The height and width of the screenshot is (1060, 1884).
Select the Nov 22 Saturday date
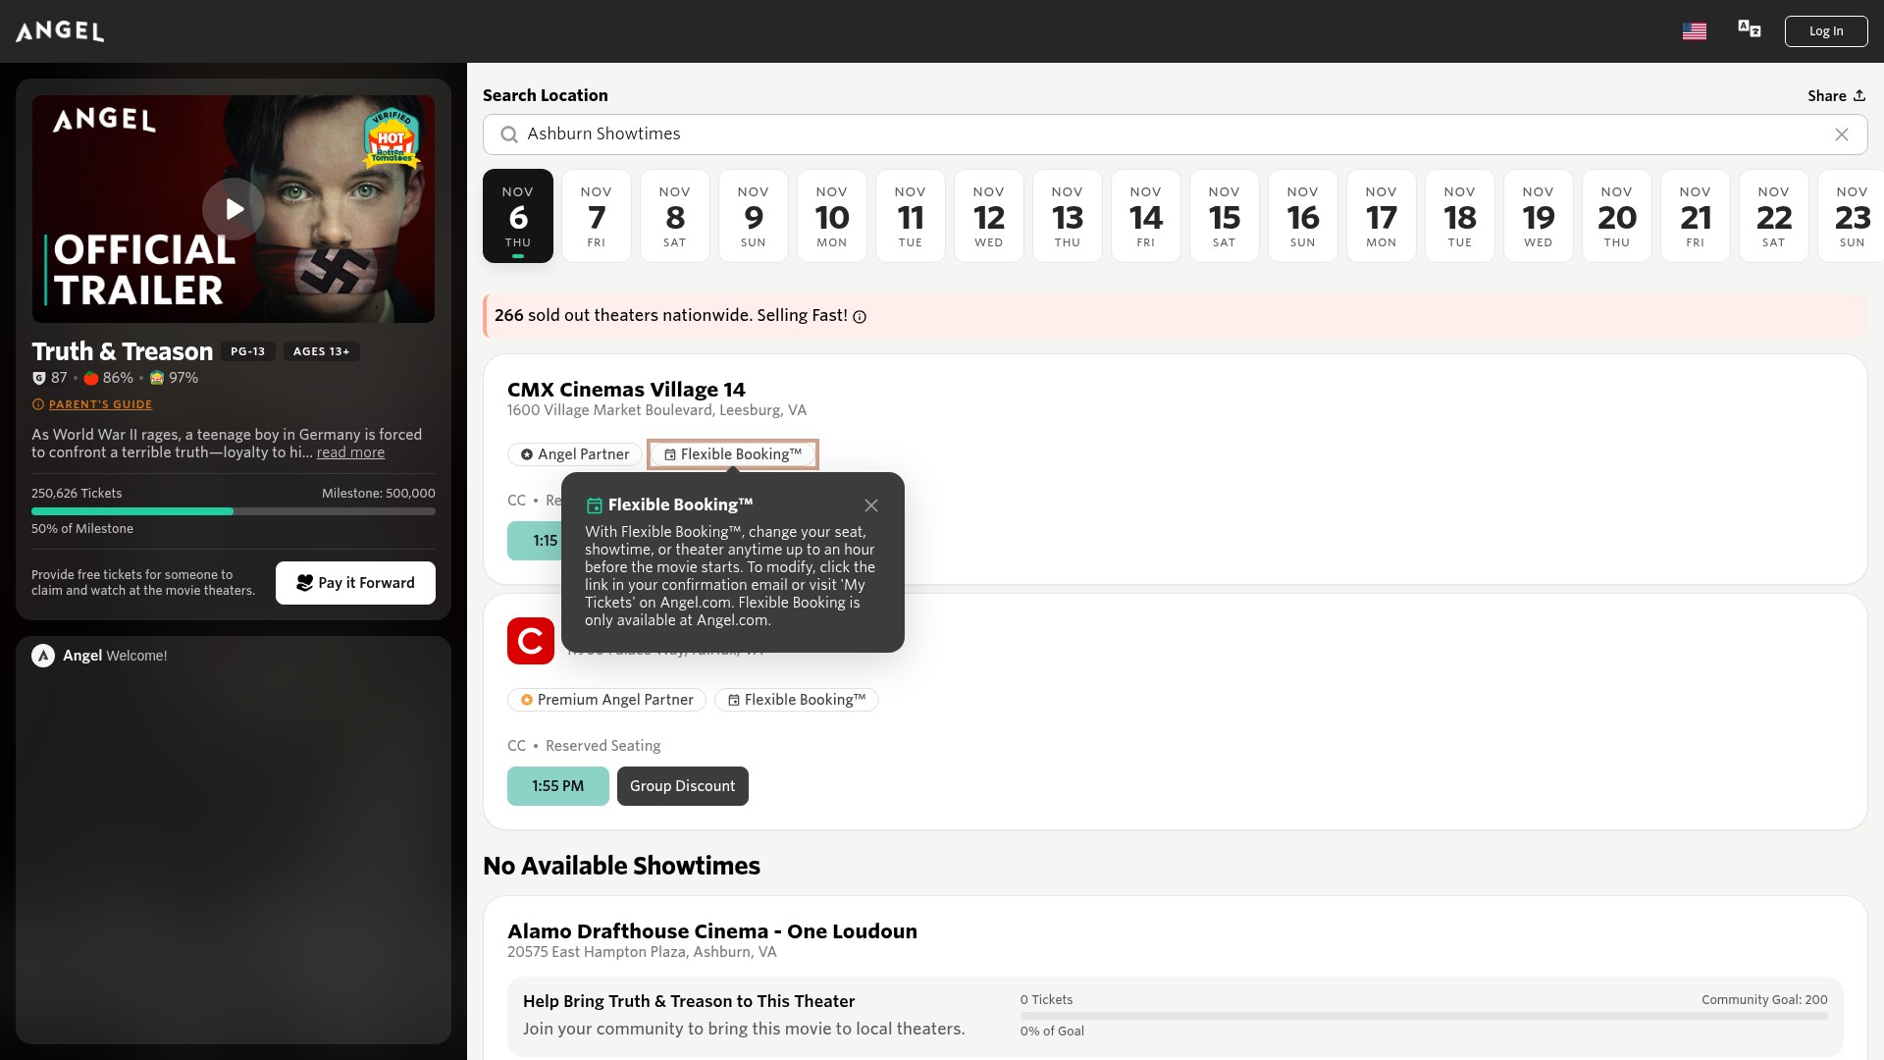[1774, 216]
